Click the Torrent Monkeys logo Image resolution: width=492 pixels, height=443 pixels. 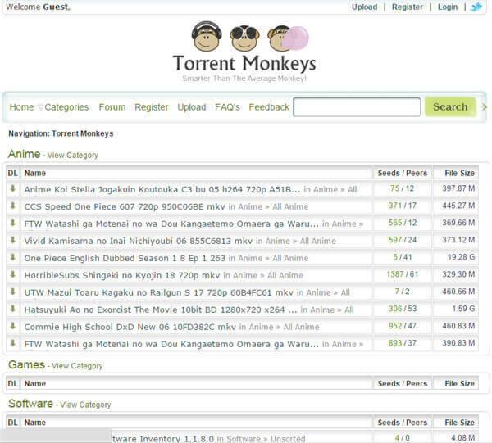point(244,52)
